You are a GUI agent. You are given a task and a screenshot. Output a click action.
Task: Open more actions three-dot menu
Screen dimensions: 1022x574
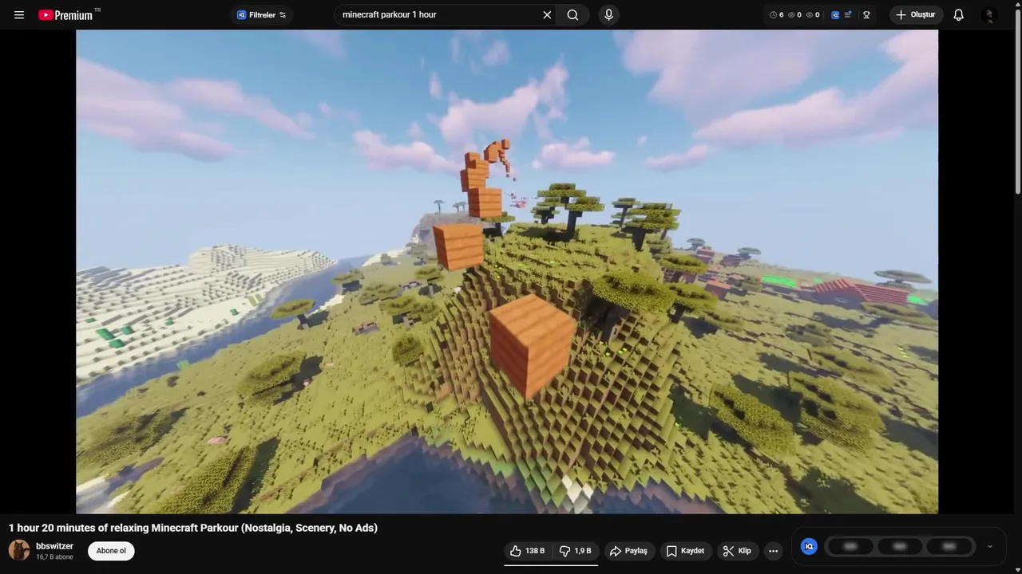pos(773,551)
